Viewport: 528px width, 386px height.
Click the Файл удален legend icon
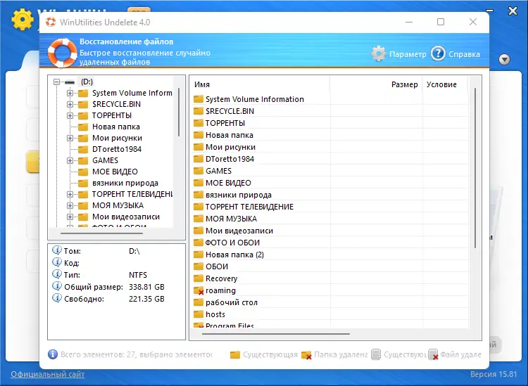coord(433,355)
